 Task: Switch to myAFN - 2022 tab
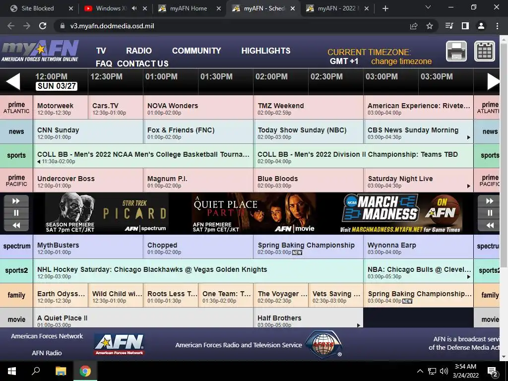pyautogui.click(x=336, y=8)
